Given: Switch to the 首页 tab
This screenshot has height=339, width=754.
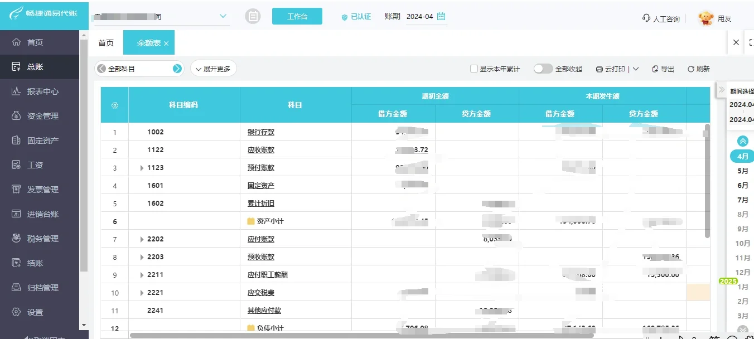Looking at the screenshot, I should [x=105, y=42].
